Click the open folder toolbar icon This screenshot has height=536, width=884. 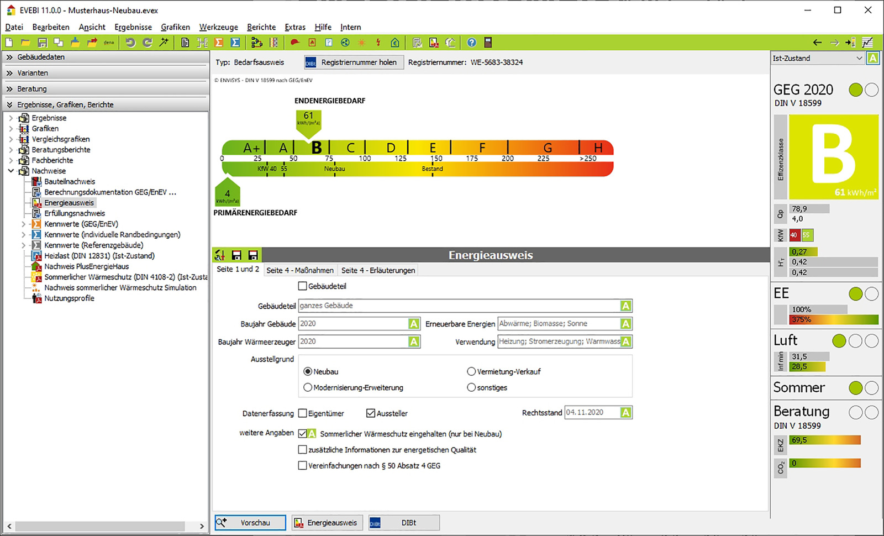pyautogui.click(x=25, y=43)
